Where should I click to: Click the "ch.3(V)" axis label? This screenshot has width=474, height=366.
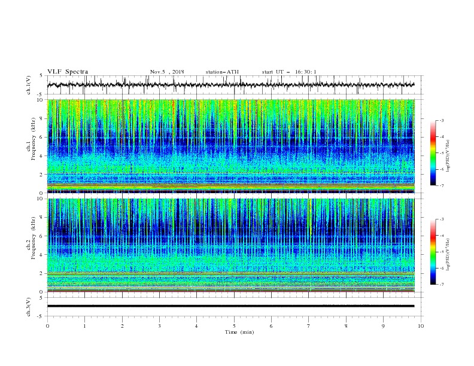(29, 307)
